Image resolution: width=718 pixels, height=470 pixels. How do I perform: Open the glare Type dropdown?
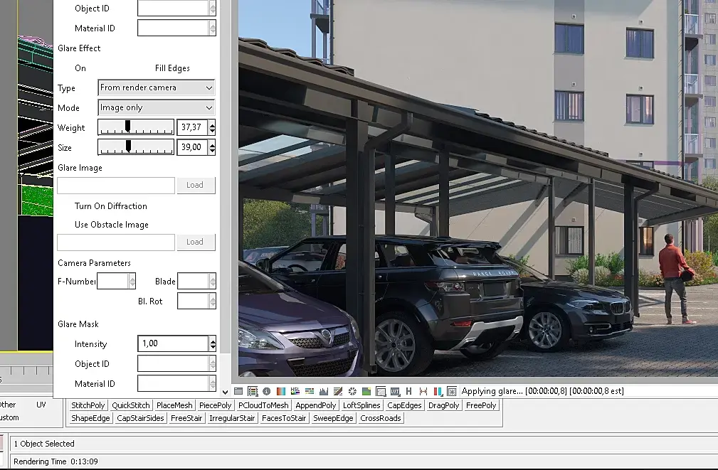[x=157, y=87]
